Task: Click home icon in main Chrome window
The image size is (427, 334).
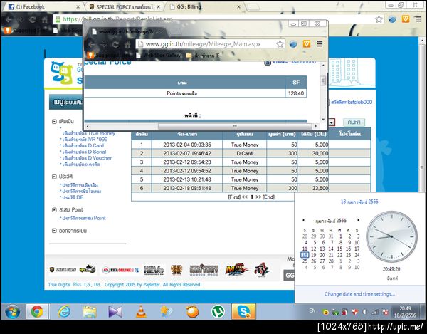Action: (x=44, y=19)
